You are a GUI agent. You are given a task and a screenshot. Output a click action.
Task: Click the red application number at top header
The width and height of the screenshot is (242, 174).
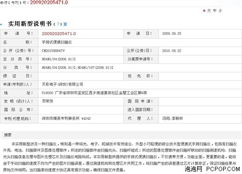(49, 2)
